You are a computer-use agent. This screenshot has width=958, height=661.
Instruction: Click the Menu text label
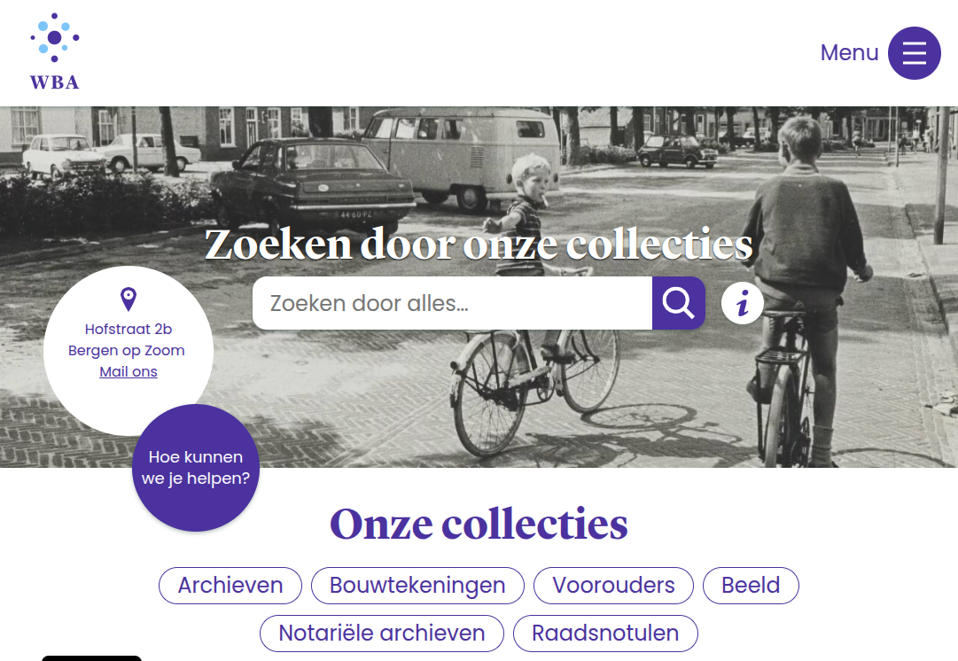tap(849, 53)
